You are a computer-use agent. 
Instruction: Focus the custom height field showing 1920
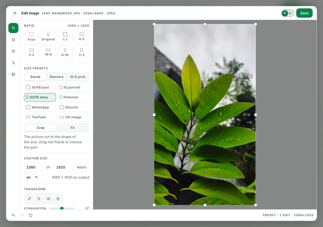pyautogui.click(x=63, y=167)
